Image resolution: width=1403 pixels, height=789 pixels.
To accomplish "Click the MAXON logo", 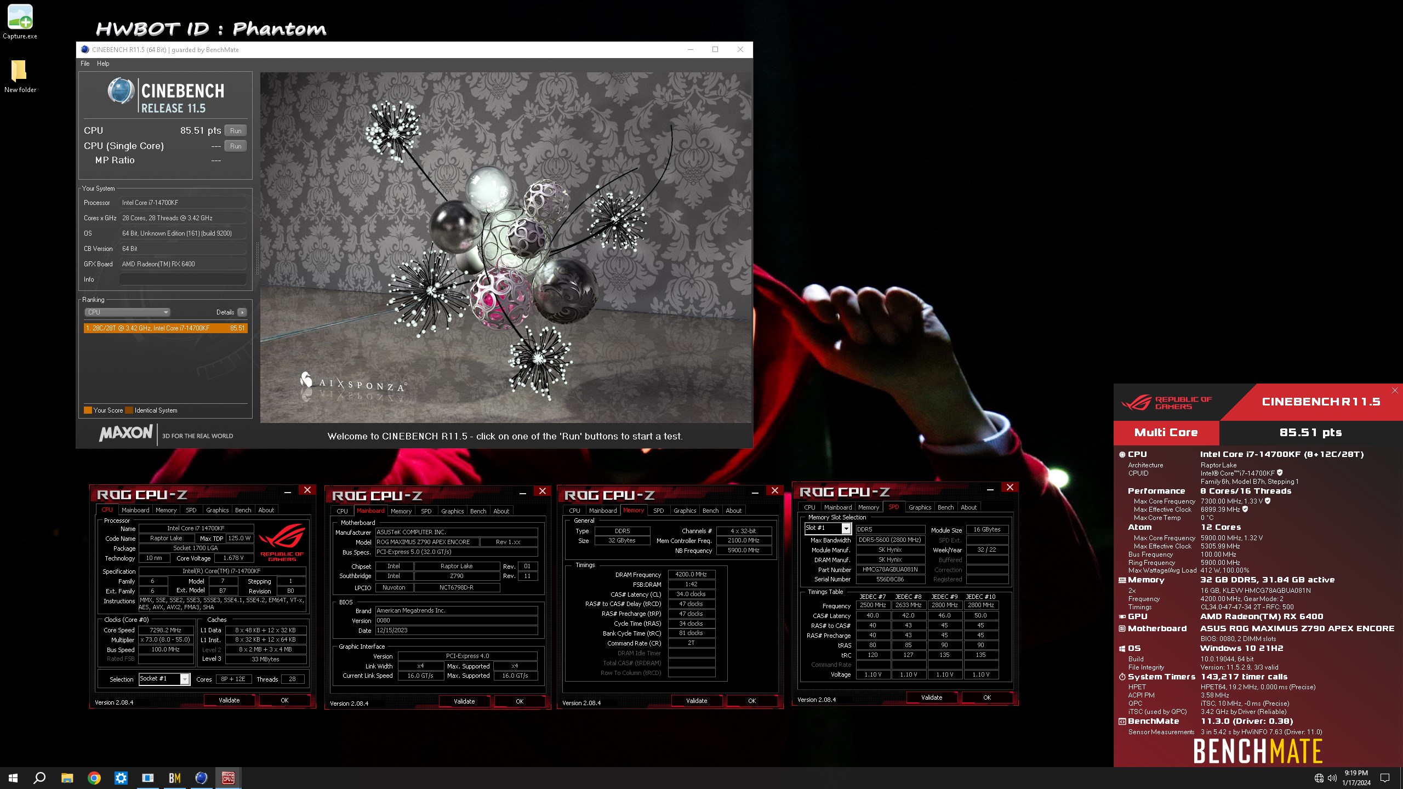I will (x=126, y=433).
